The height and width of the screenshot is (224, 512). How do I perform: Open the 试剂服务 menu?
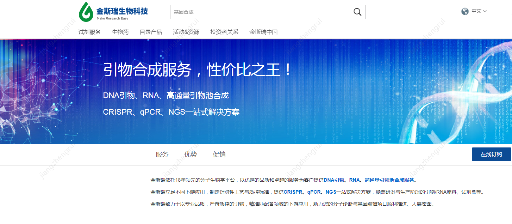pyautogui.click(x=89, y=32)
